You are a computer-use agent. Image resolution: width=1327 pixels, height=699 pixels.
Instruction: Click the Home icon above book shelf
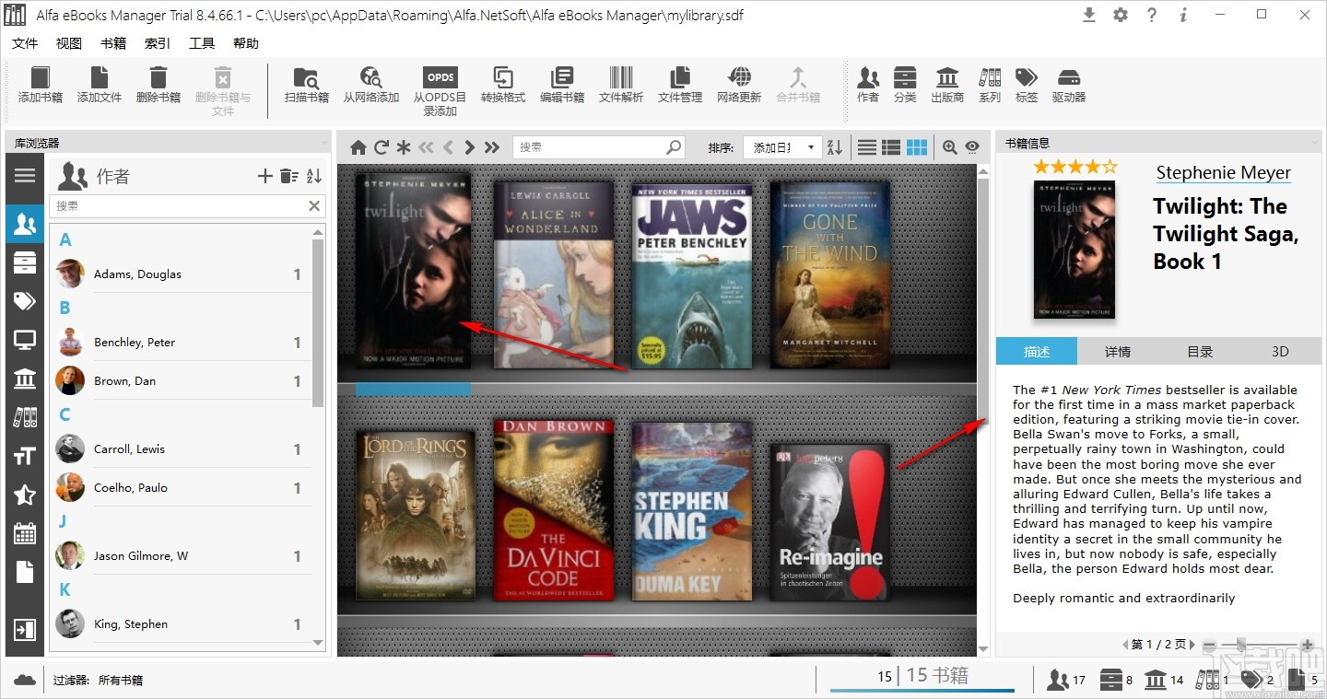(358, 146)
